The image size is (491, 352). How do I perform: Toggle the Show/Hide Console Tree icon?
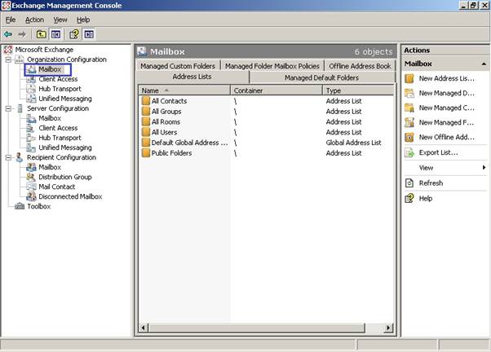point(55,34)
